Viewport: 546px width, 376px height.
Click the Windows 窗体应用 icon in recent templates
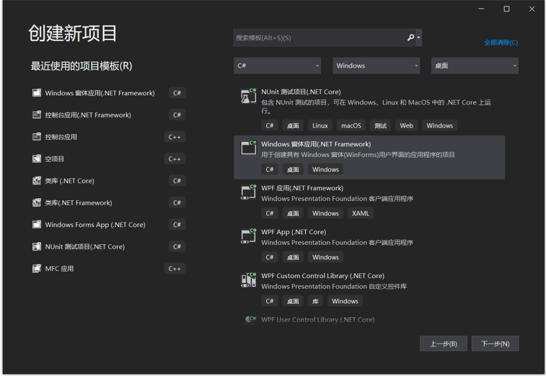(36, 93)
